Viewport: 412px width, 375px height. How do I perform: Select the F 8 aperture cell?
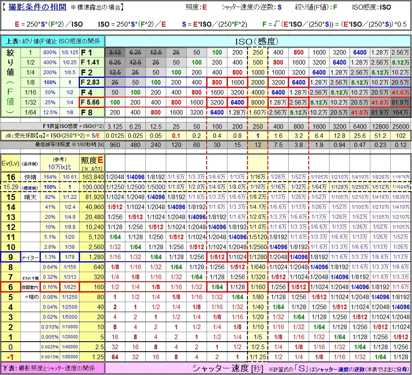pyautogui.click(x=92, y=112)
